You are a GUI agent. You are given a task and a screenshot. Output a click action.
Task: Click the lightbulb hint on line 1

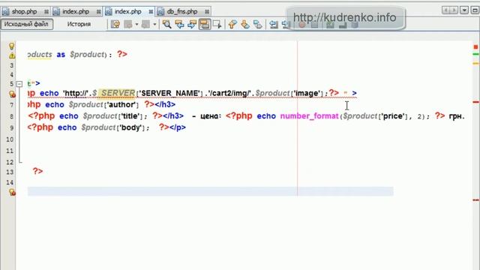point(12,46)
